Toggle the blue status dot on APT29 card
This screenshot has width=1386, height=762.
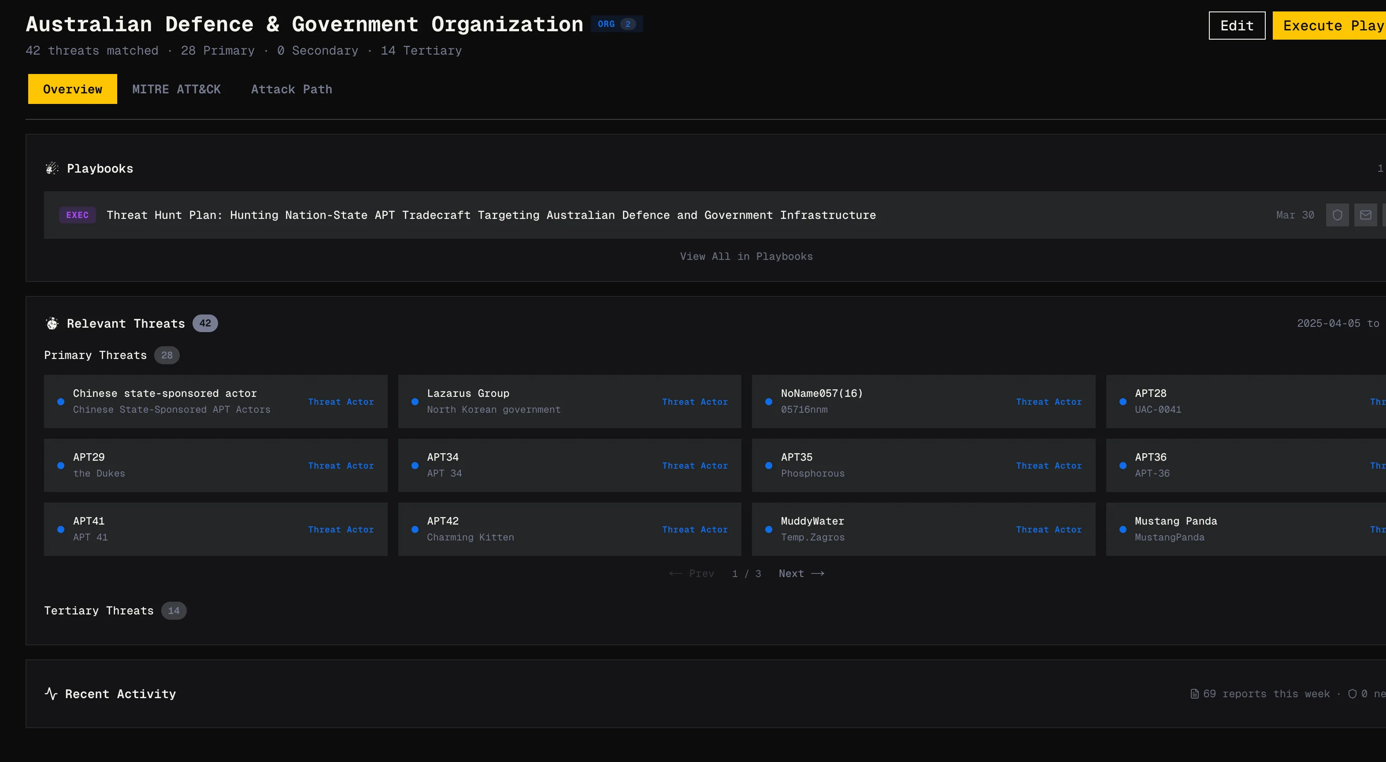[61, 465]
